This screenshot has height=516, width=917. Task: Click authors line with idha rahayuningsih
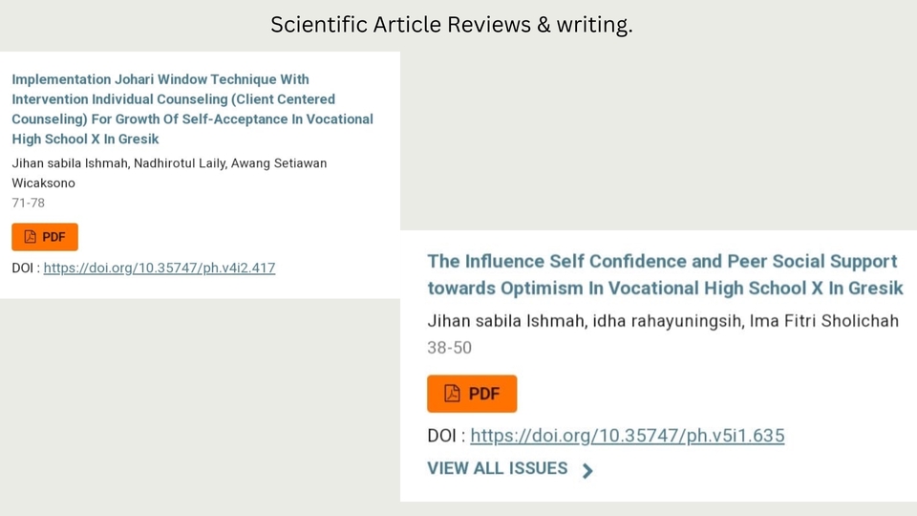[663, 321]
